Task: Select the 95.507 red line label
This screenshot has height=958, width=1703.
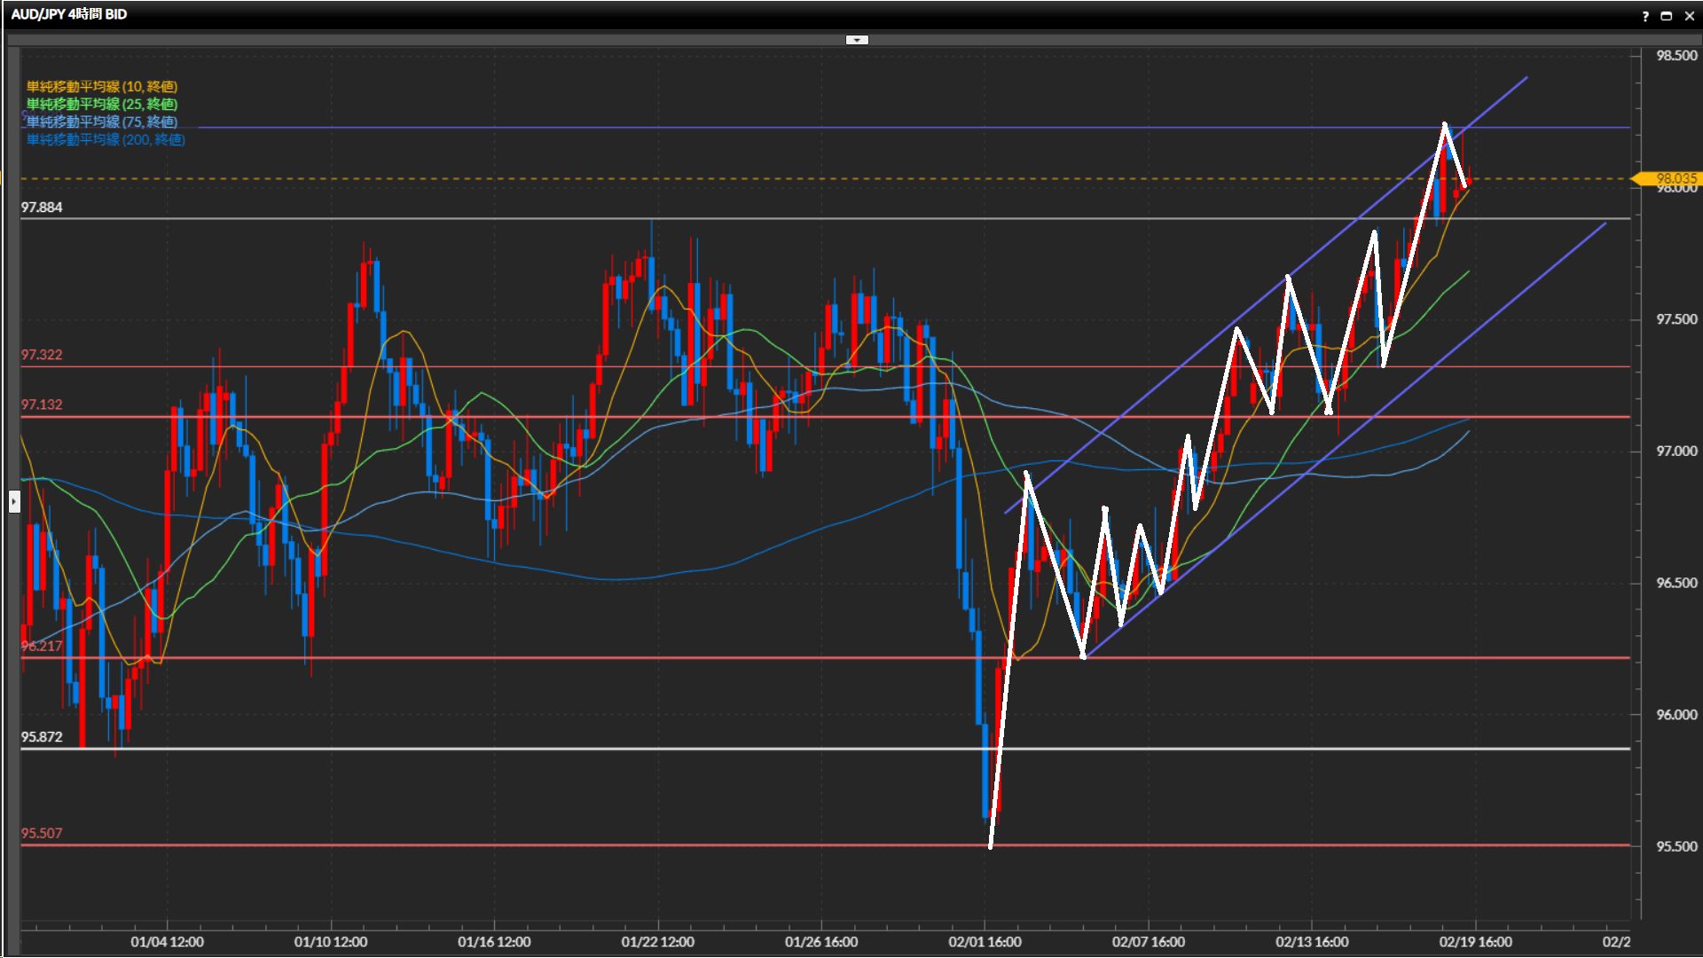Action: point(42,833)
